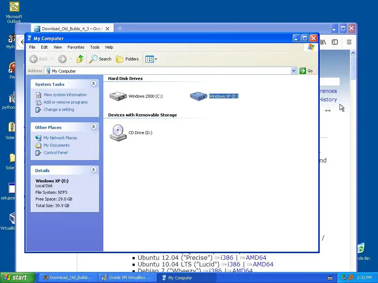The image size is (378, 283).
Task: Click the orange magnifier tray icon
Action: tap(351, 277)
